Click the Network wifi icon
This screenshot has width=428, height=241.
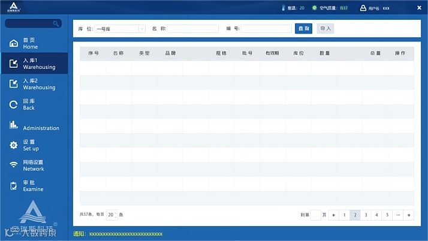tap(13, 164)
